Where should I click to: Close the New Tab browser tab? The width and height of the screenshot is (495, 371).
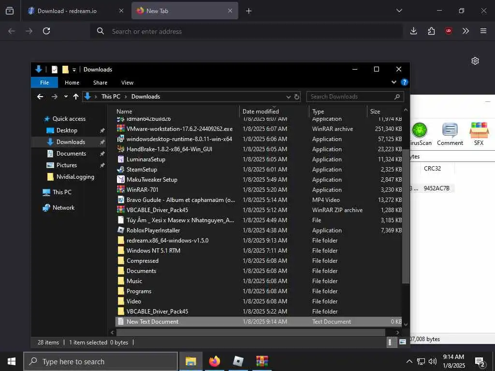pyautogui.click(x=230, y=11)
